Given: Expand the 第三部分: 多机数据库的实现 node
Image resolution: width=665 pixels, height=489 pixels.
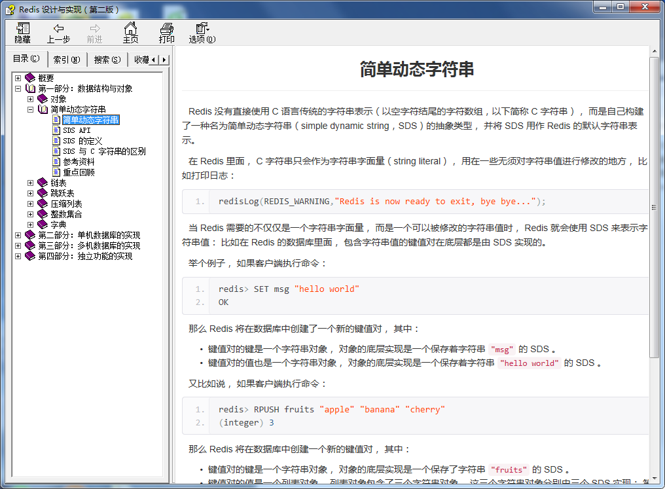Looking at the screenshot, I should click(x=17, y=245).
